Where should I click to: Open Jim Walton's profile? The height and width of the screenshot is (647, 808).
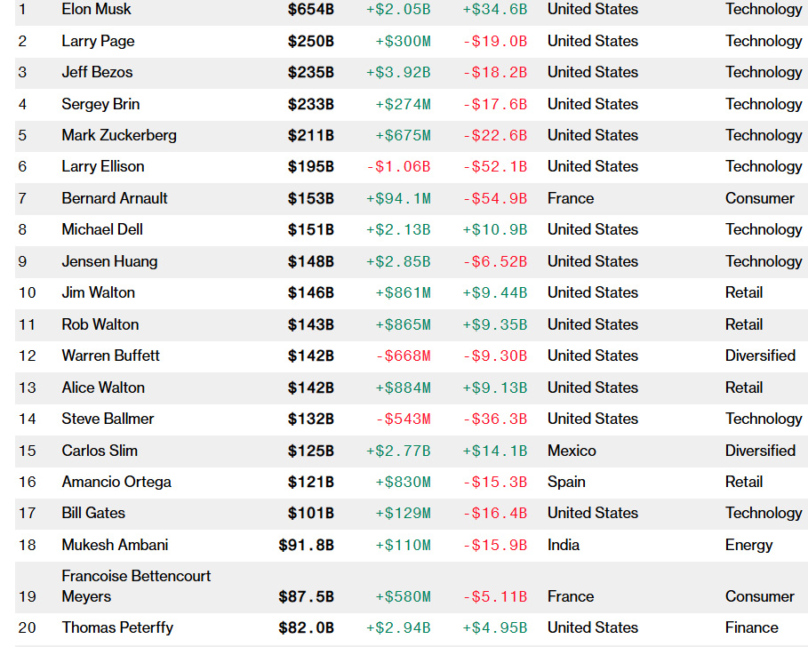(x=98, y=293)
